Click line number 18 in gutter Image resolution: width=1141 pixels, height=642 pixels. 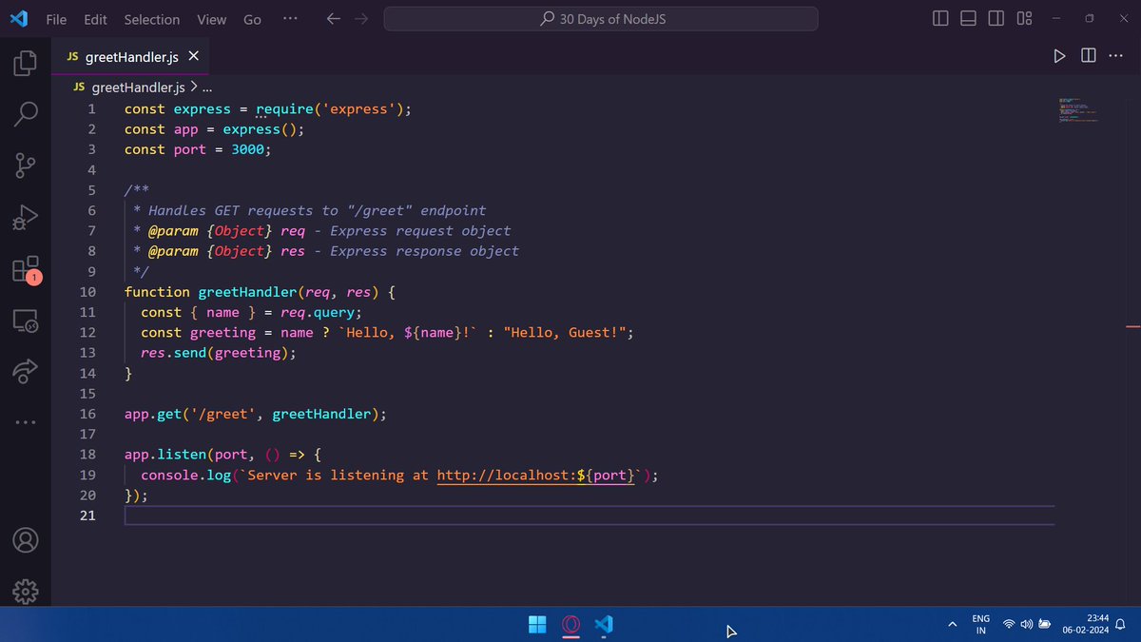(x=87, y=455)
